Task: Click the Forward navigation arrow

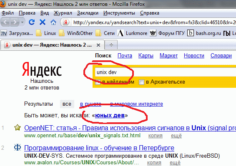Action: pyautogui.click(x=15, y=22)
